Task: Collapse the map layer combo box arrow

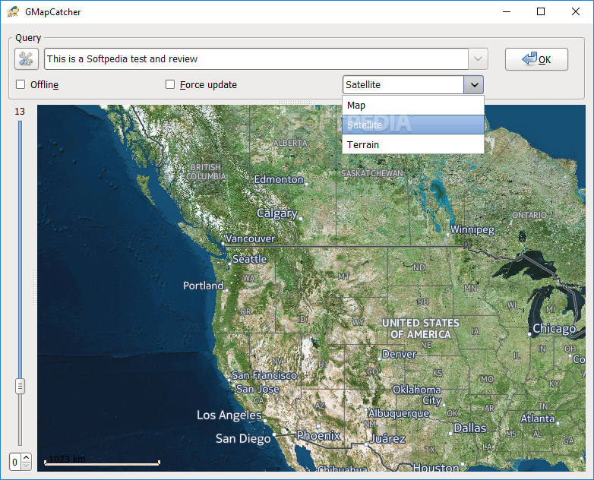Action: (x=474, y=85)
